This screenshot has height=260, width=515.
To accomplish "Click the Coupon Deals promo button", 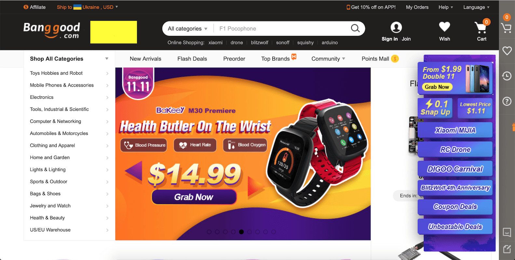I will pos(455,207).
